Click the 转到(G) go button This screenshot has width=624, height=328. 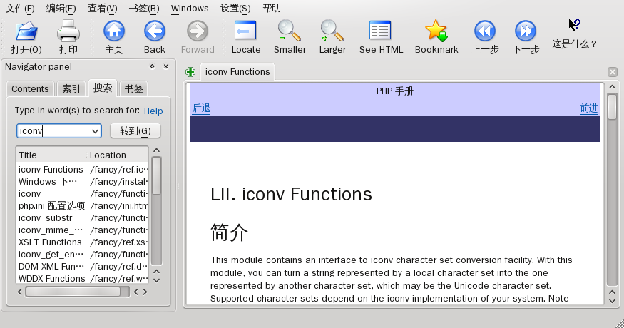[135, 131]
